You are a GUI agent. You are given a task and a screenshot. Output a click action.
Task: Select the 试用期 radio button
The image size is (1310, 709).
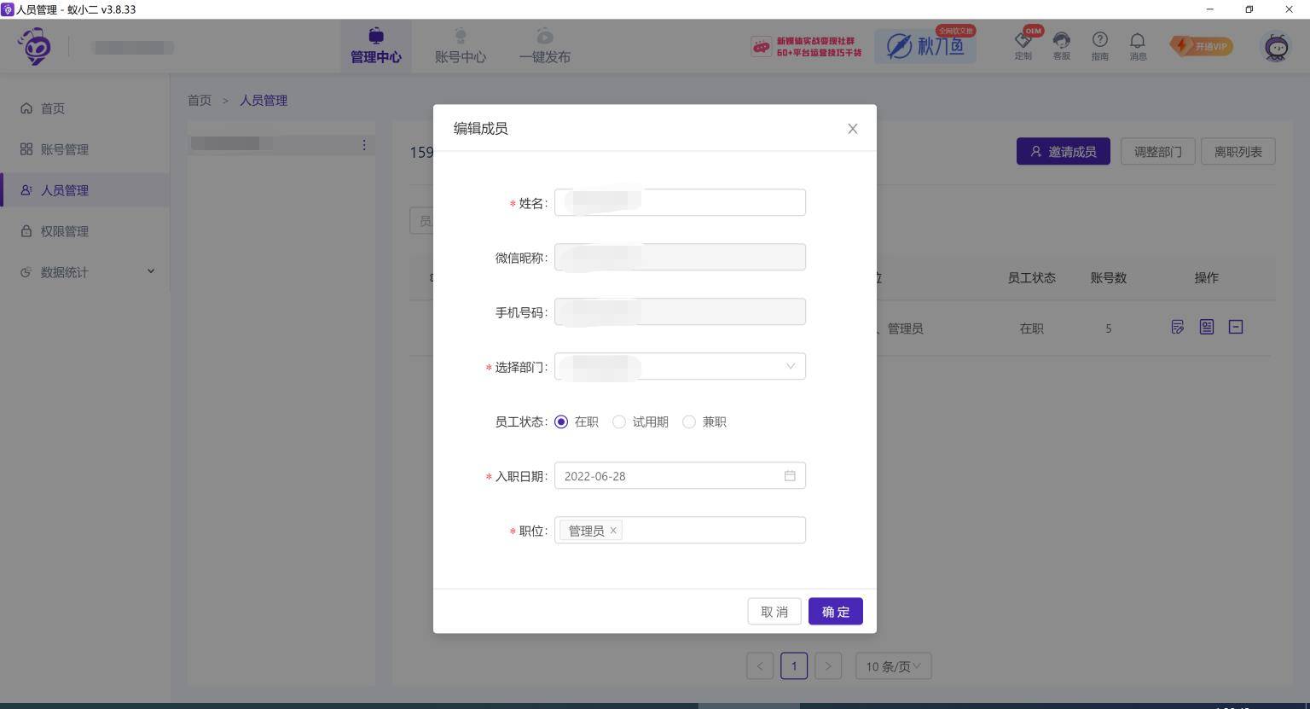tap(619, 421)
